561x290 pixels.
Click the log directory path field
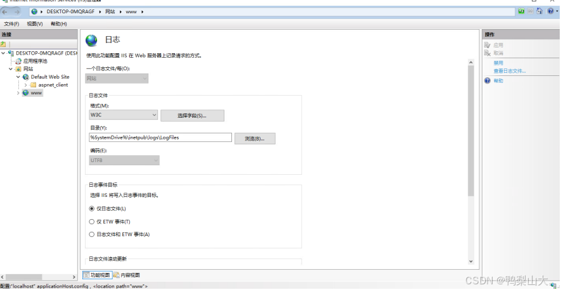coord(160,137)
